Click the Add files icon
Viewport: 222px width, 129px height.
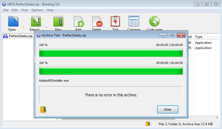[79, 21]
